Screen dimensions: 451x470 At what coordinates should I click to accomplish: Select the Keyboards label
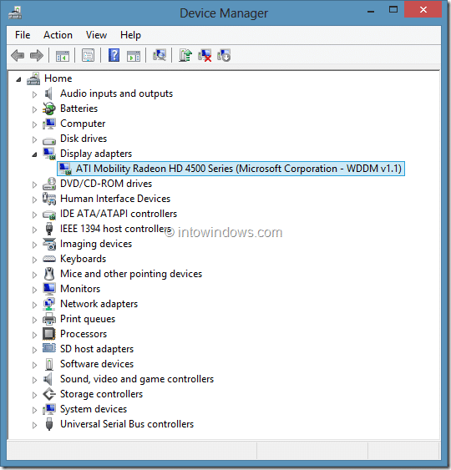(x=83, y=259)
